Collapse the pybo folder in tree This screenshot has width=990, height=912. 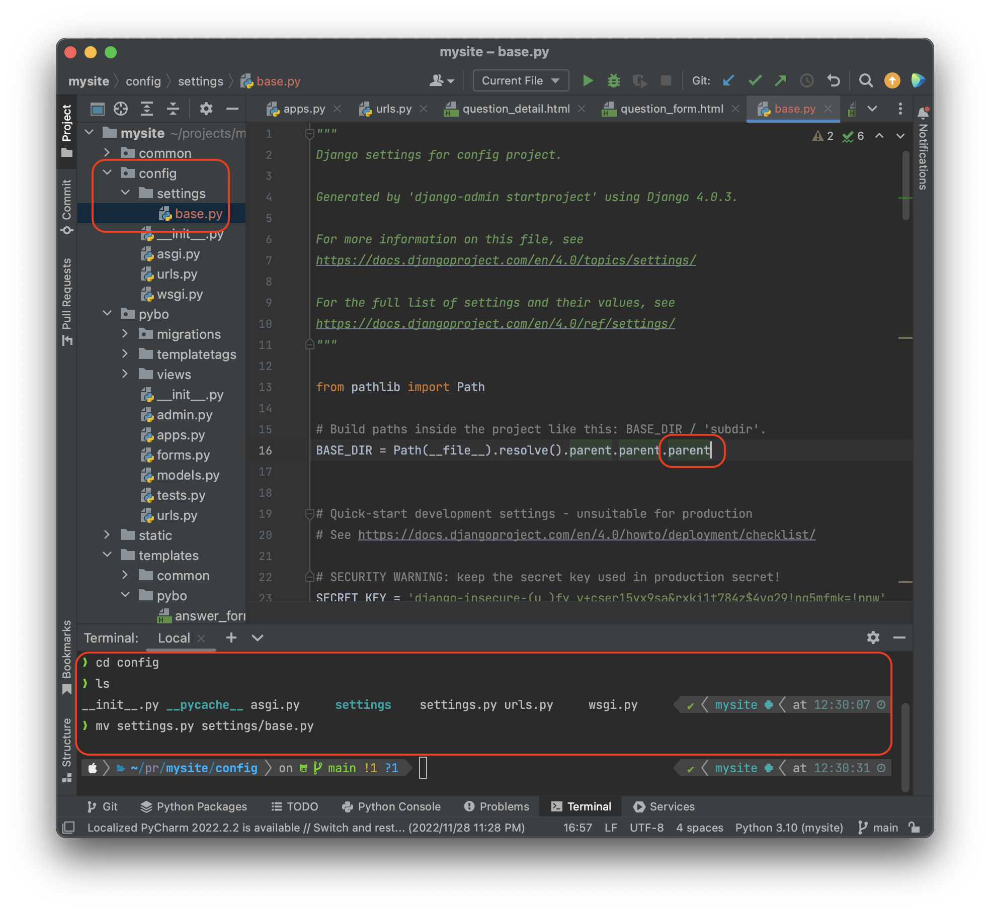tap(107, 314)
